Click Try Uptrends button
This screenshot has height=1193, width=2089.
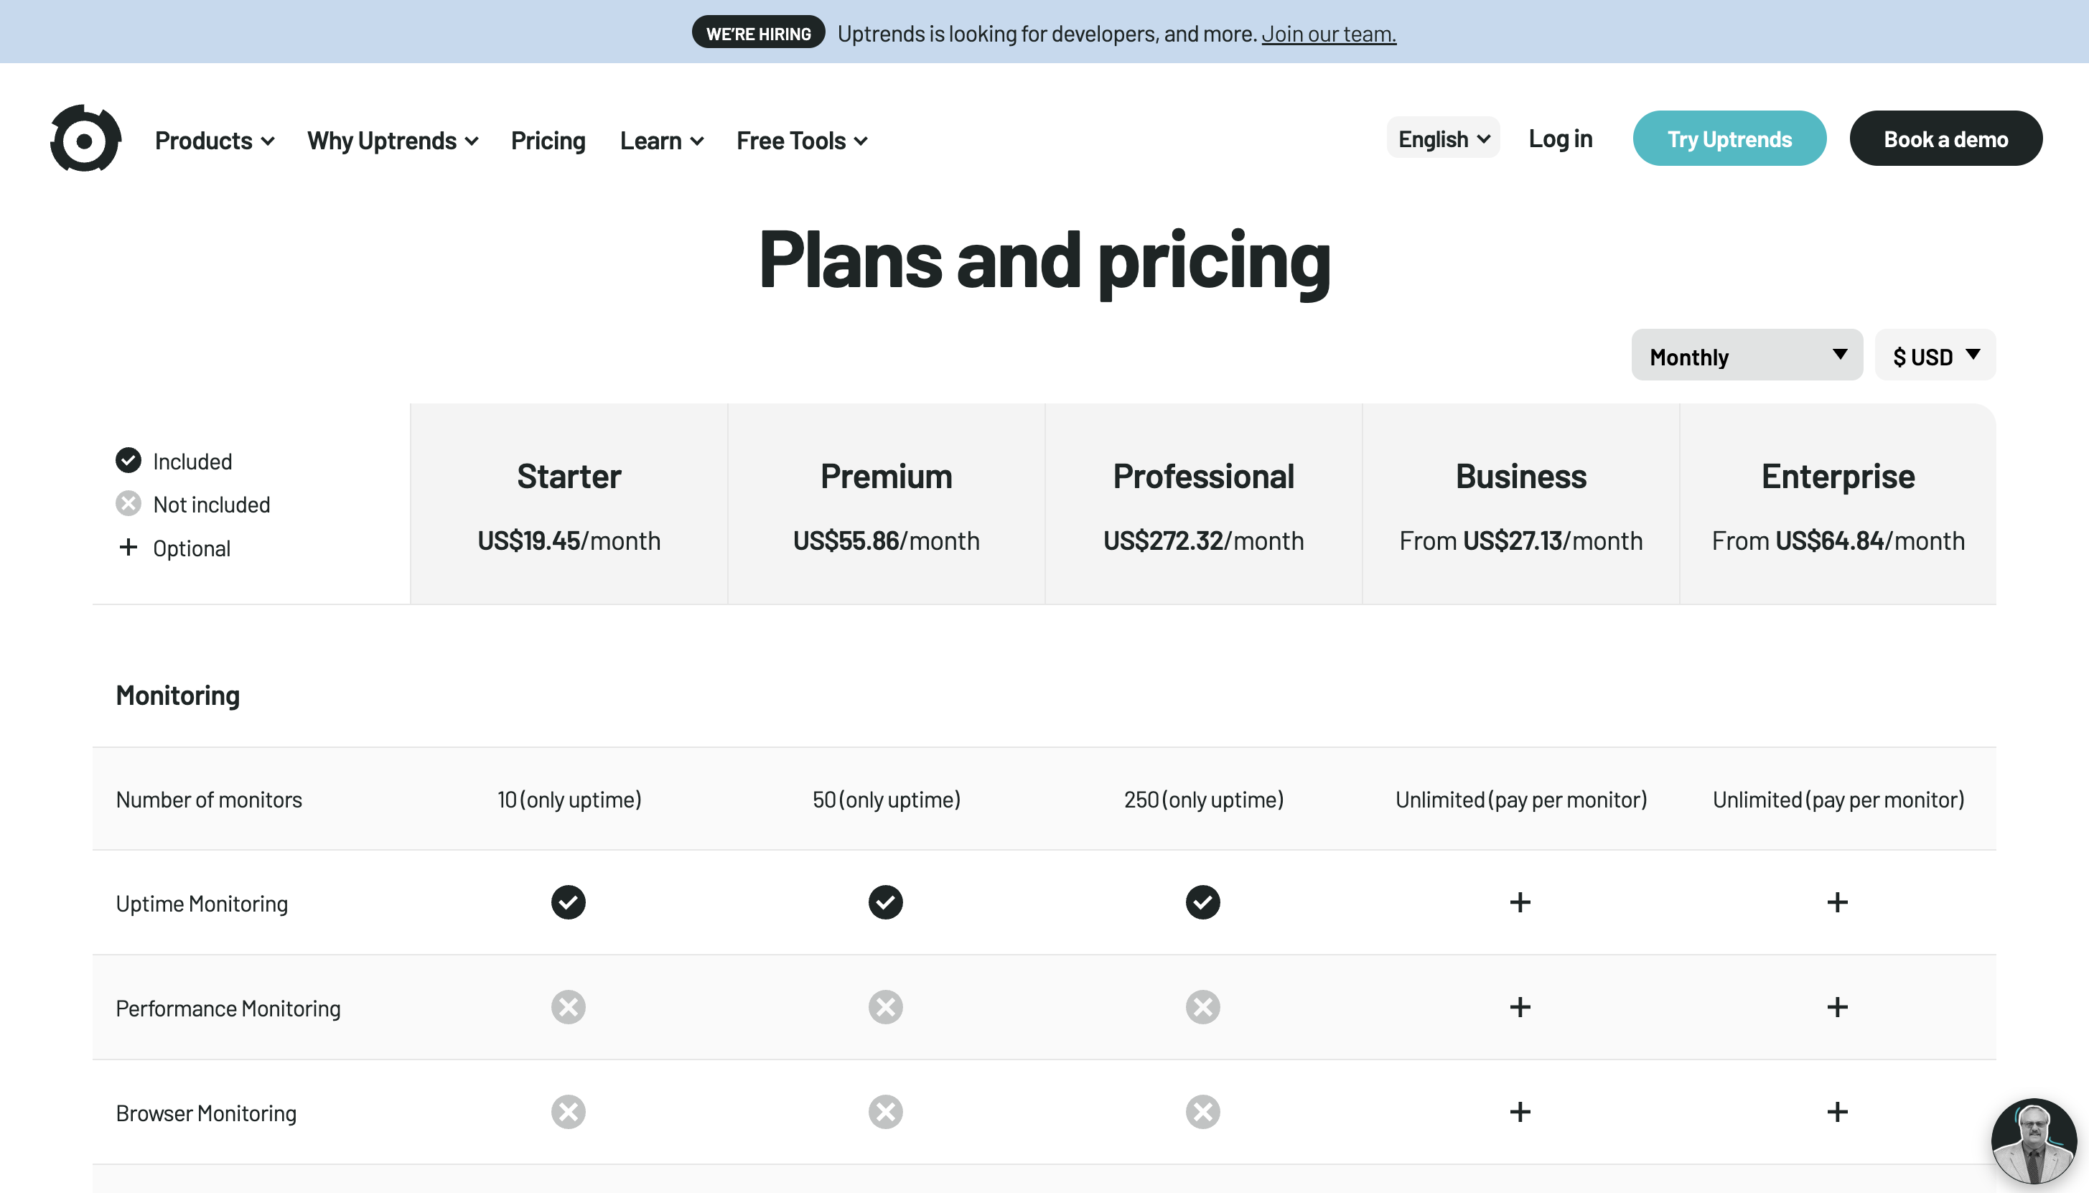1730,138
